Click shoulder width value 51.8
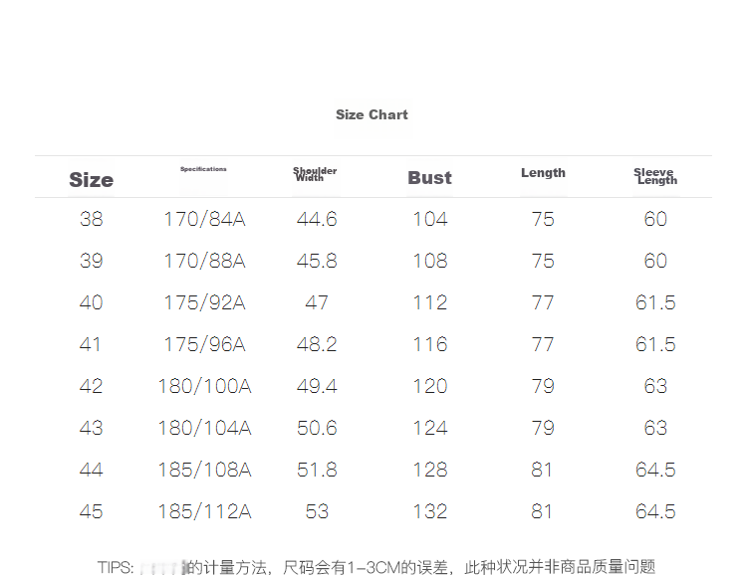 pyautogui.click(x=317, y=470)
